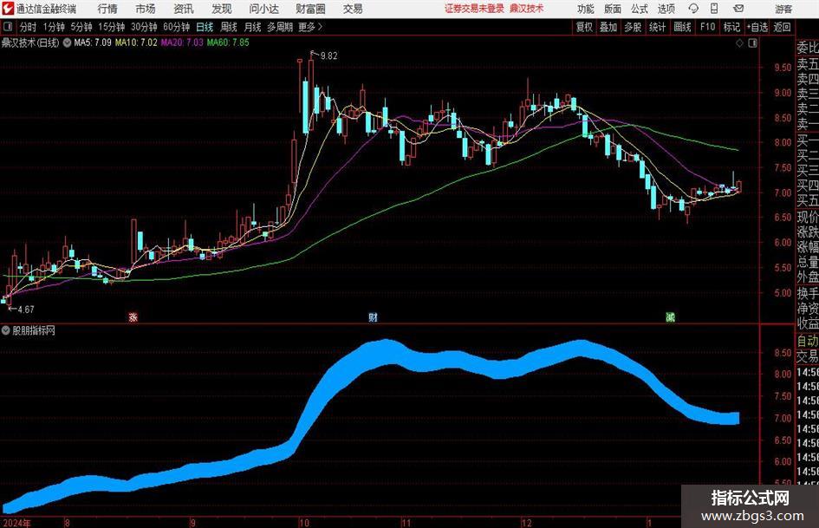Click the 涨 event marker below chart

tap(133, 316)
